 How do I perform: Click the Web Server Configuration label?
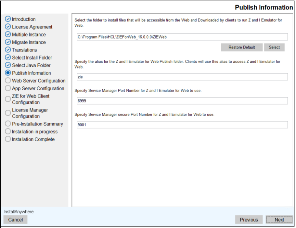(x=39, y=81)
